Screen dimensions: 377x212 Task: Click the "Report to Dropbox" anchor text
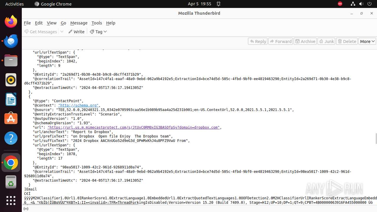coord(92,132)
